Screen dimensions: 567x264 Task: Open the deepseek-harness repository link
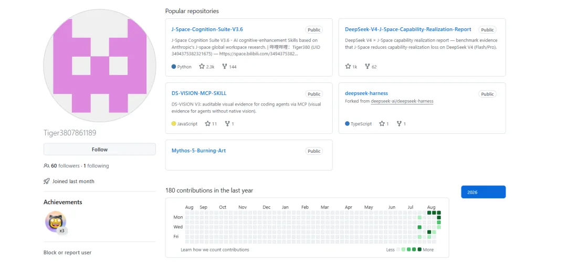(x=366, y=93)
